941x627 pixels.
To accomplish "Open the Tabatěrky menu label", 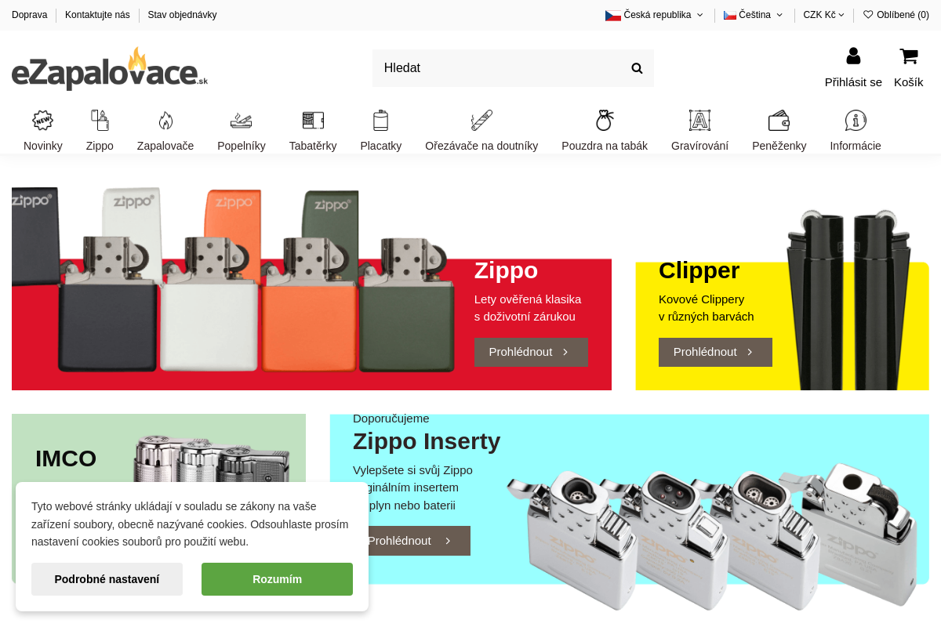I will pos(313,146).
